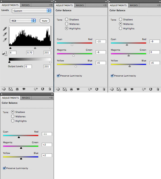Open Midtones Color Balance panel options menu
The height and width of the screenshot is (179, 161).
click(x=159, y=5)
